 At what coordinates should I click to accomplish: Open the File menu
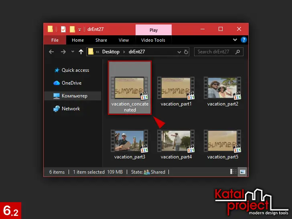coord(55,40)
